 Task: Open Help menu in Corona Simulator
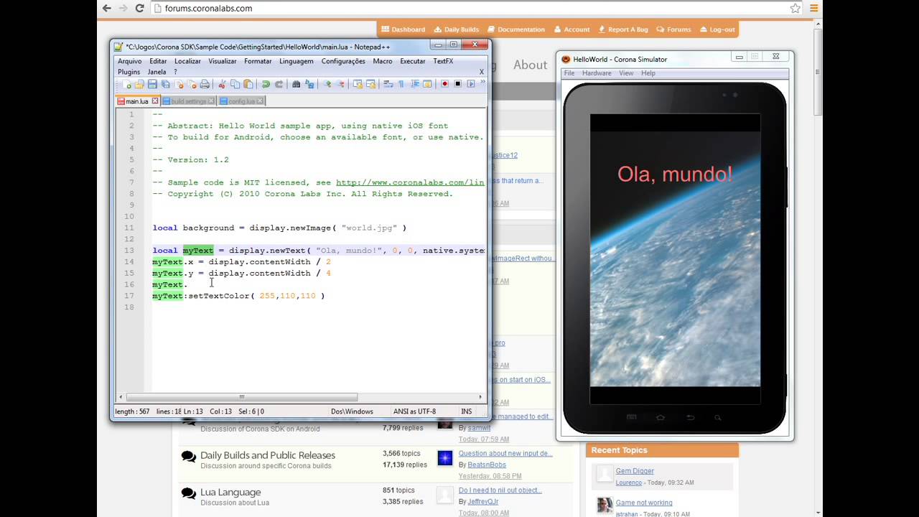648,73
